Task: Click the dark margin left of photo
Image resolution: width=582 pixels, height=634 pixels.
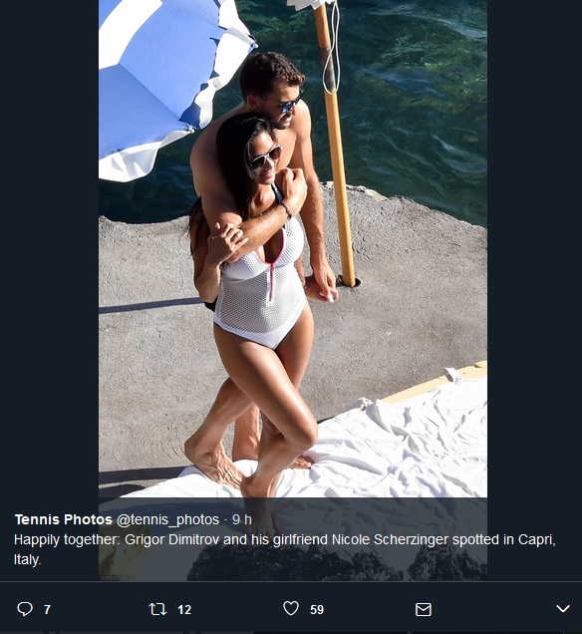Action: [x=49, y=250]
